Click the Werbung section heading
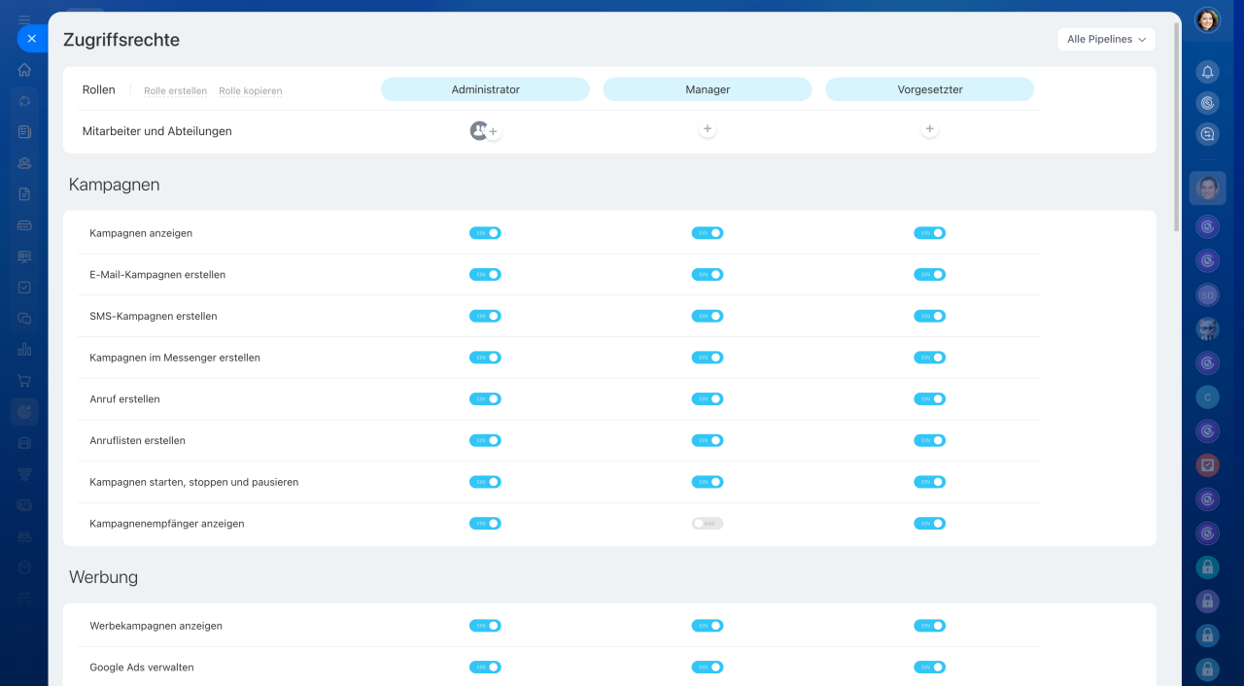 (x=104, y=577)
